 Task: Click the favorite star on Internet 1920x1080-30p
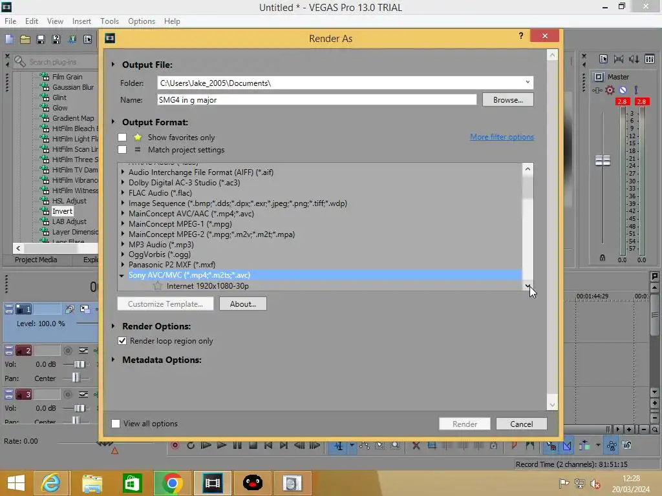pos(158,286)
